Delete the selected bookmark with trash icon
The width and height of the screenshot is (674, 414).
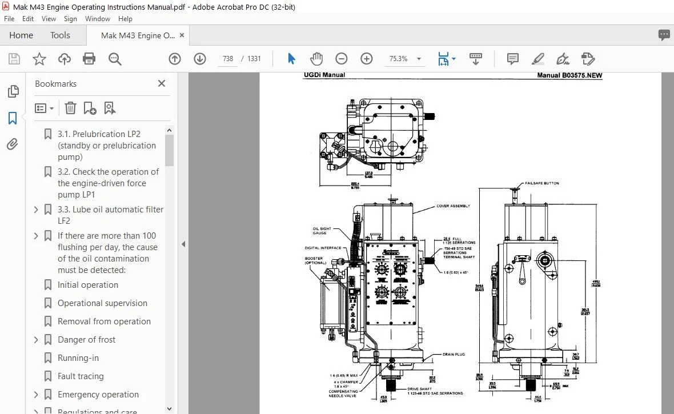point(70,108)
